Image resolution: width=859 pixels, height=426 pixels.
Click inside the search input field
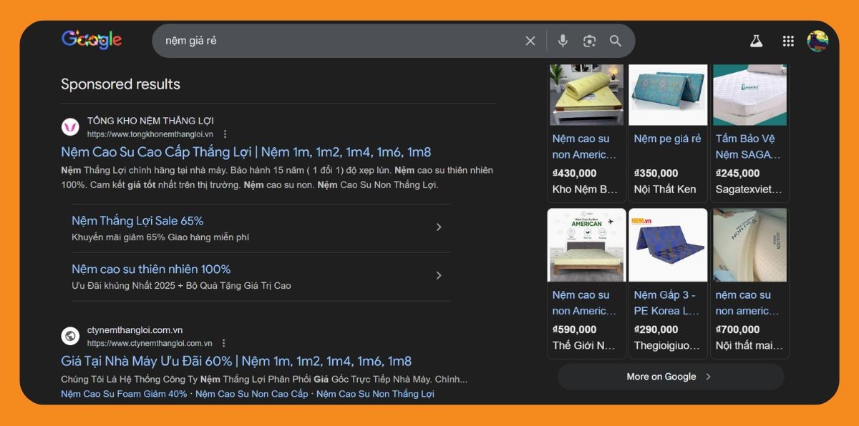click(322, 41)
